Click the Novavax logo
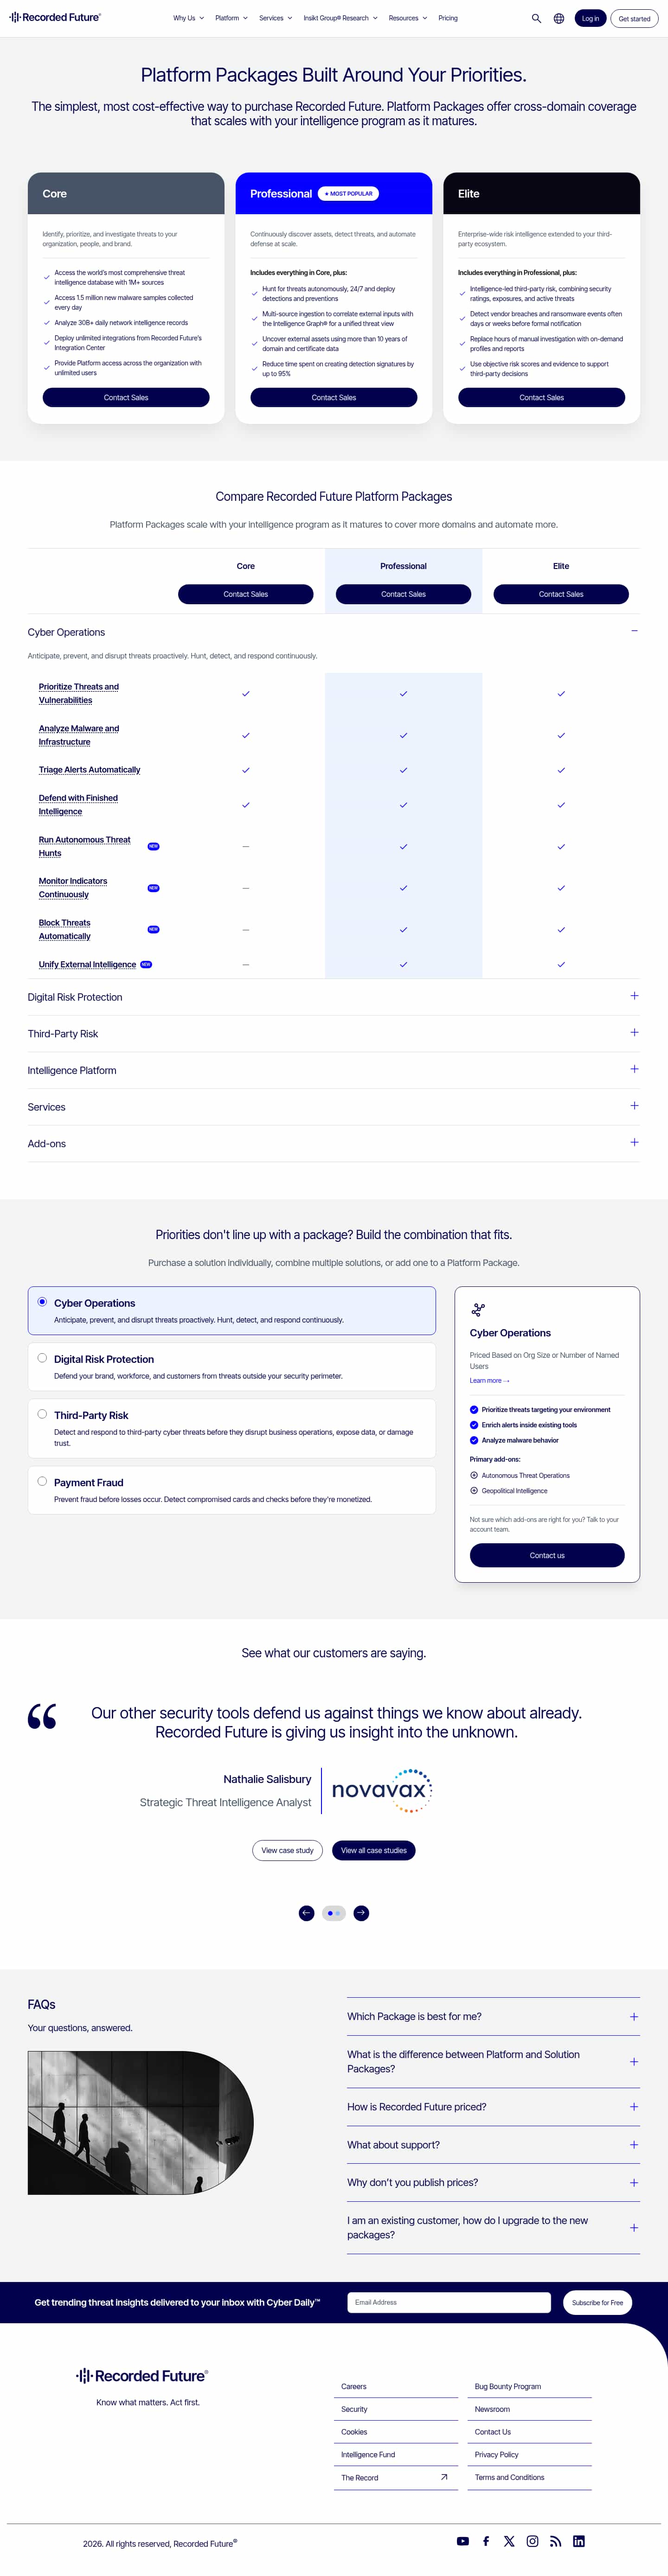This screenshot has width=668, height=2576. coord(382,1790)
